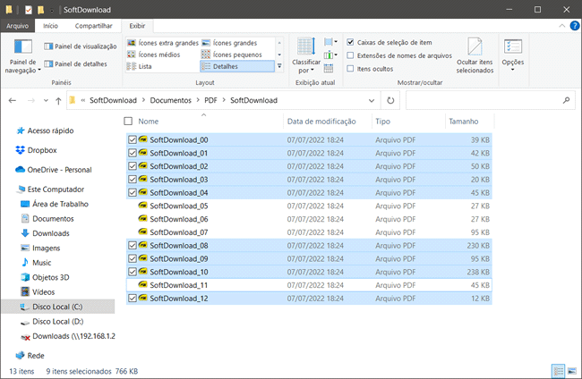Open Dropbox in the navigation pane
The width and height of the screenshot is (582, 379).
pos(41,150)
